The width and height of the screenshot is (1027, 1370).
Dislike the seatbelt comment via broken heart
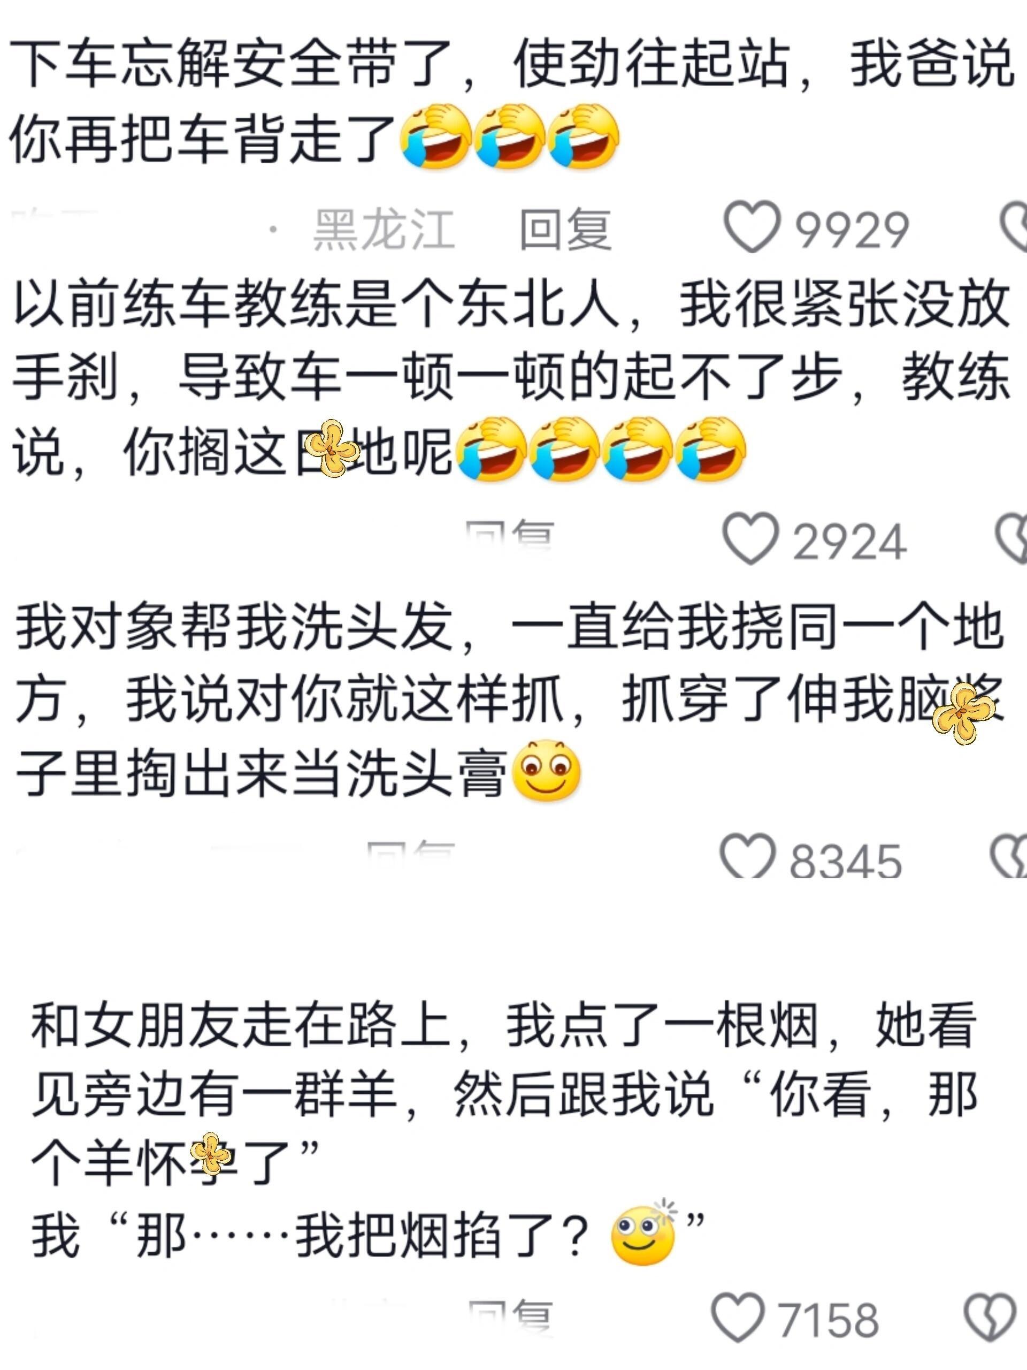tap(1014, 227)
